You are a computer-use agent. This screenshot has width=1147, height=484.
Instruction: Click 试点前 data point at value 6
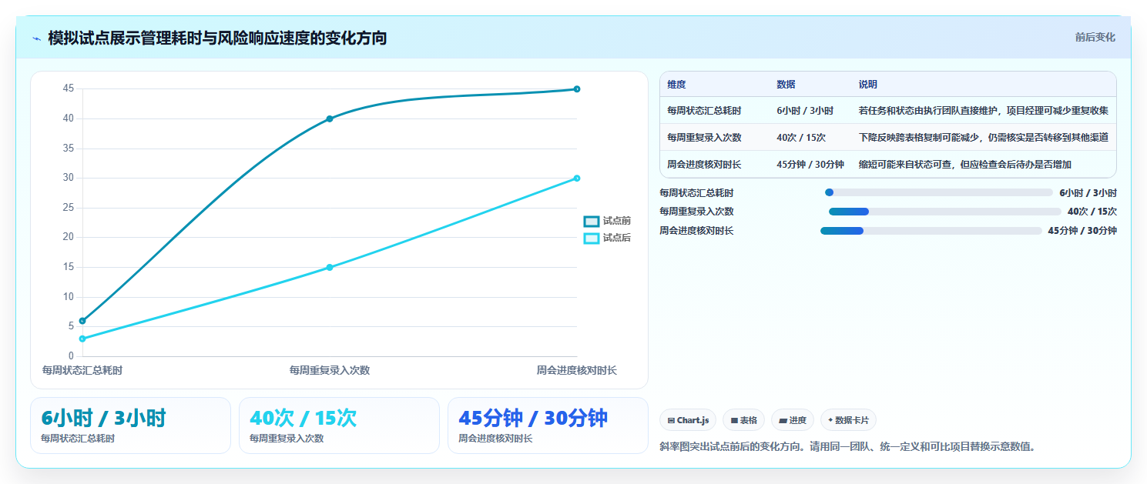[x=82, y=321]
